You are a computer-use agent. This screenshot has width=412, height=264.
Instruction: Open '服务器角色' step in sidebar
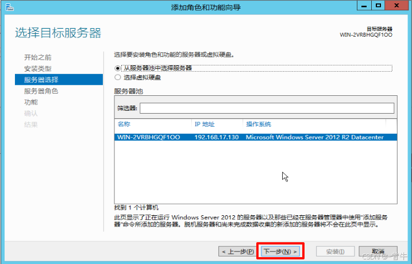click(41, 91)
